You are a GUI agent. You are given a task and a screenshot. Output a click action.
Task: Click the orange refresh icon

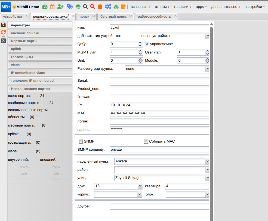4,32
